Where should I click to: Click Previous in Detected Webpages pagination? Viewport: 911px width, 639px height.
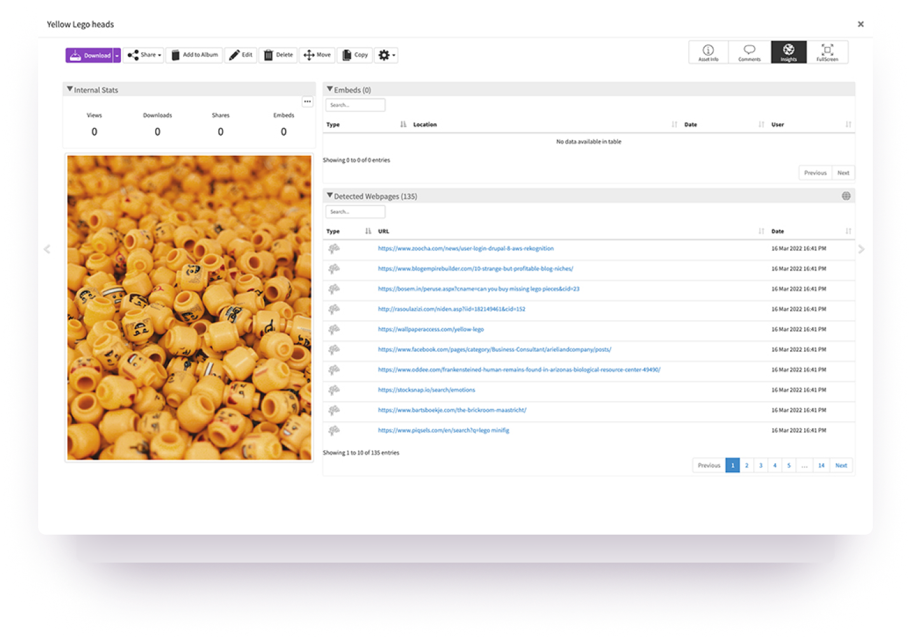709,466
